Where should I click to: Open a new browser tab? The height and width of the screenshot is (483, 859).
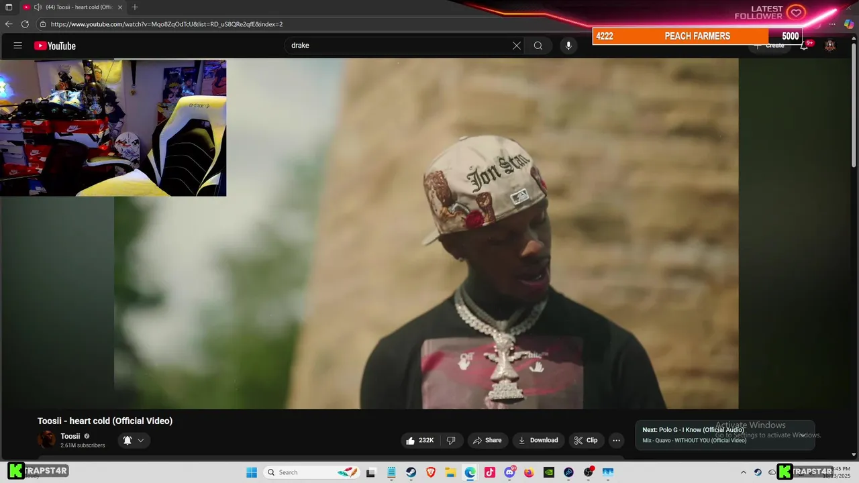[135, 7]
